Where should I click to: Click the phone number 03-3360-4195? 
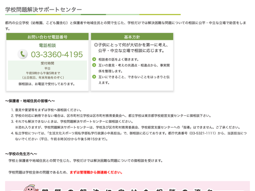coord(57,54)
